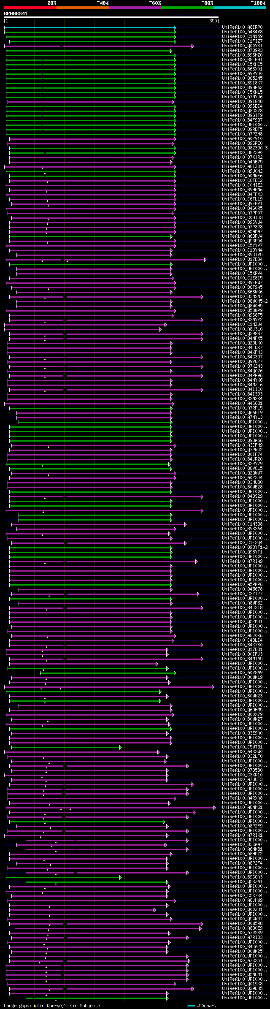Select label UniRef100_Q53WP9
The width and height of the screenshot is (270, 1009).
(x=242, y=311)
